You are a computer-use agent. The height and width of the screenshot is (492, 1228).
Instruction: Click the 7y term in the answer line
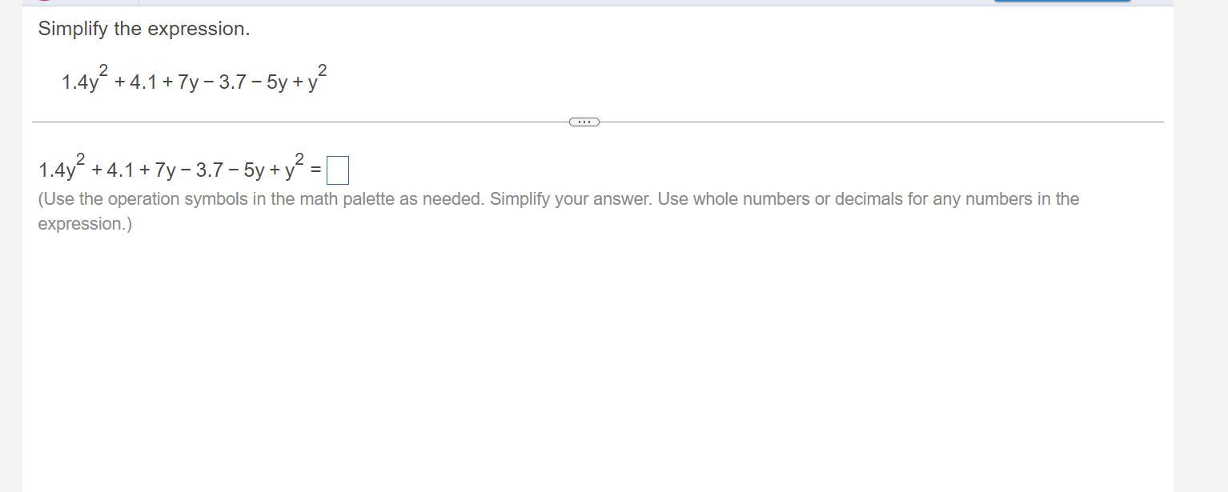click(165, 170)
